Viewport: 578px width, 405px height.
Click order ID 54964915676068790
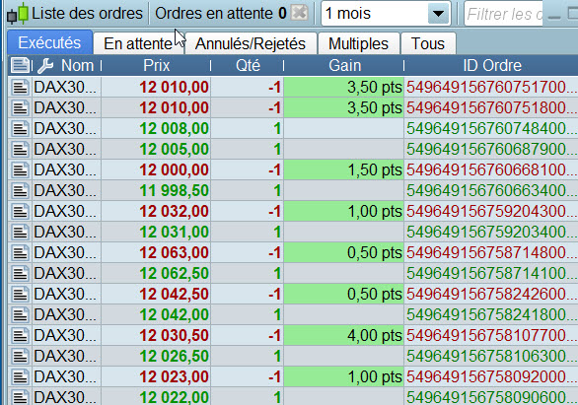click(x=492, y=149)
